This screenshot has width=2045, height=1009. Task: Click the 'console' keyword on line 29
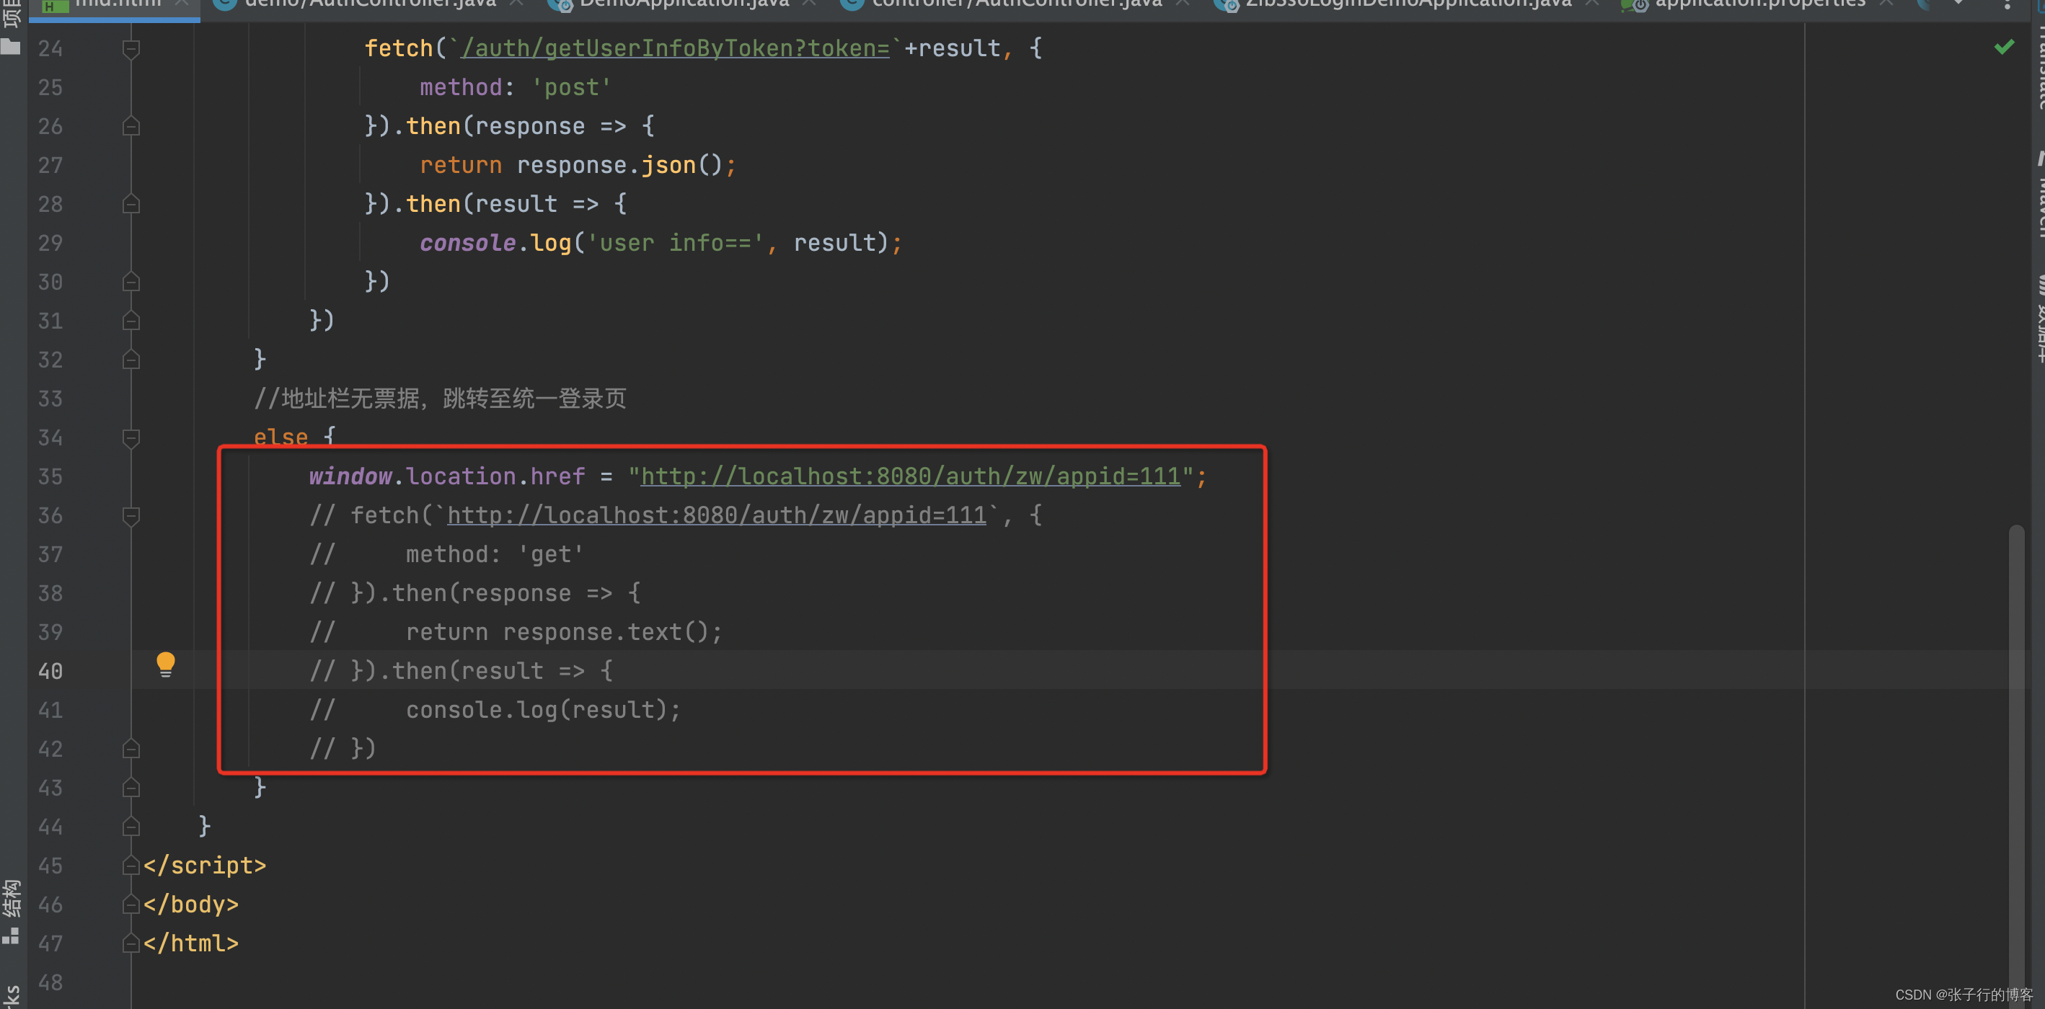click(467, 244)
